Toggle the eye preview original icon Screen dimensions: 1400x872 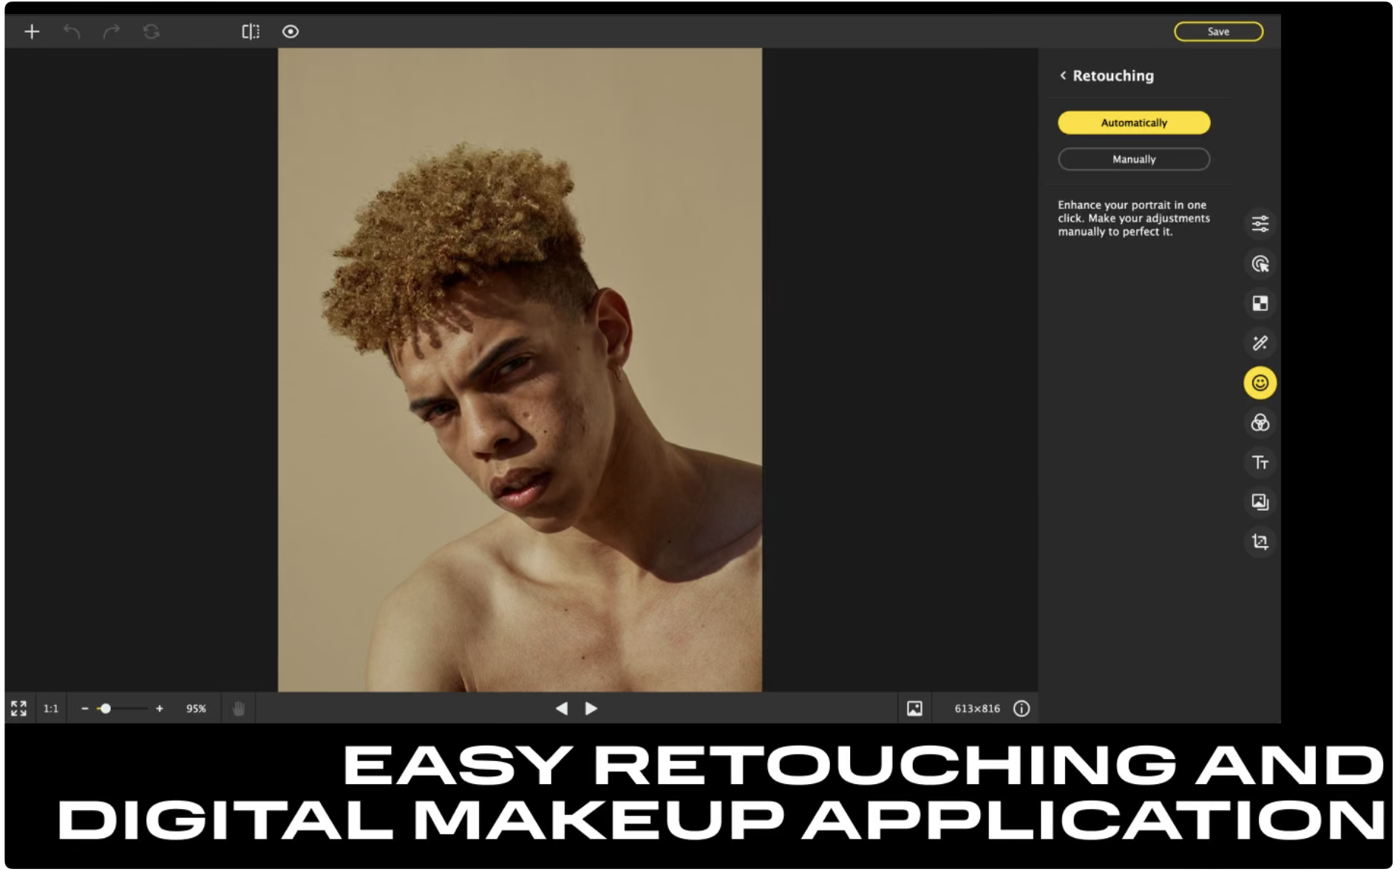coord(290,32)
